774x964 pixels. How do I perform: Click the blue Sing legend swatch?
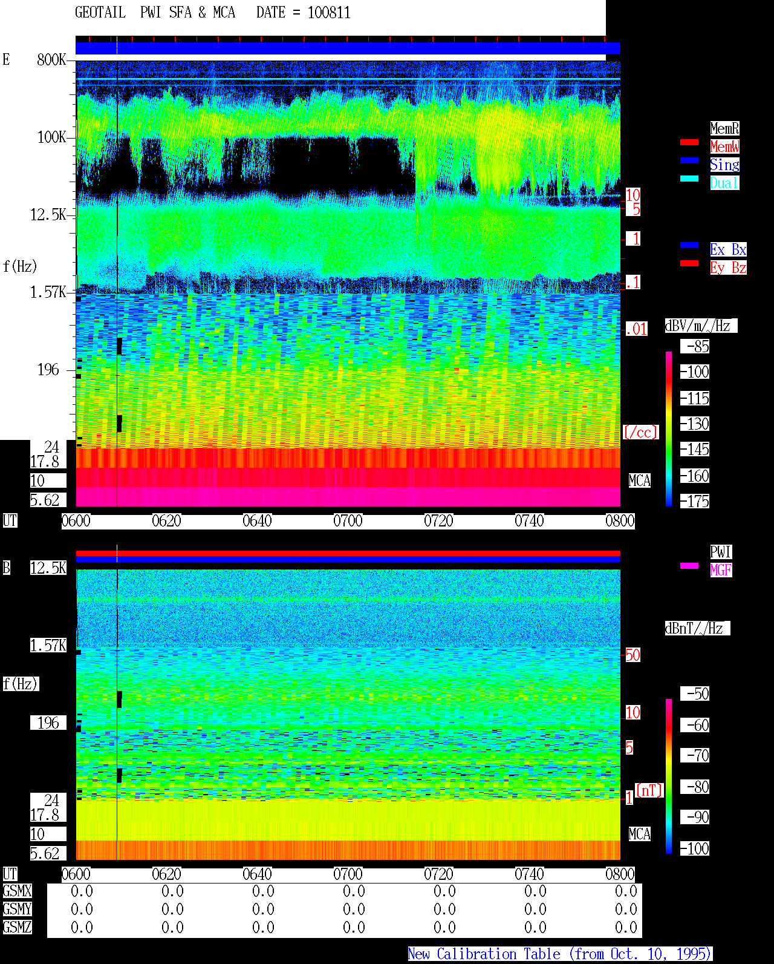click(689, 160)
